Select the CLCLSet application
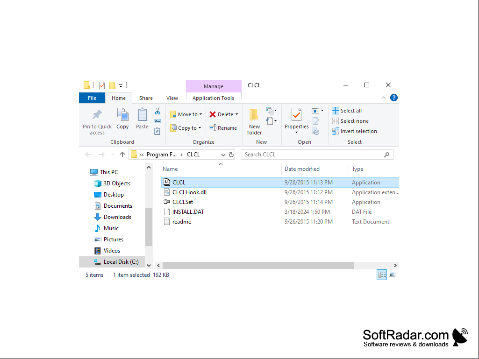The image size is (479, 359). pyautogui.click(x=280, y=202)
